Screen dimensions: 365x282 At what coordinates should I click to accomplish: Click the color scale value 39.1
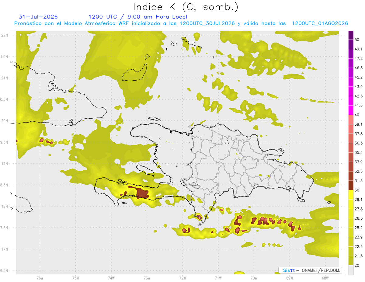(359, 124)
